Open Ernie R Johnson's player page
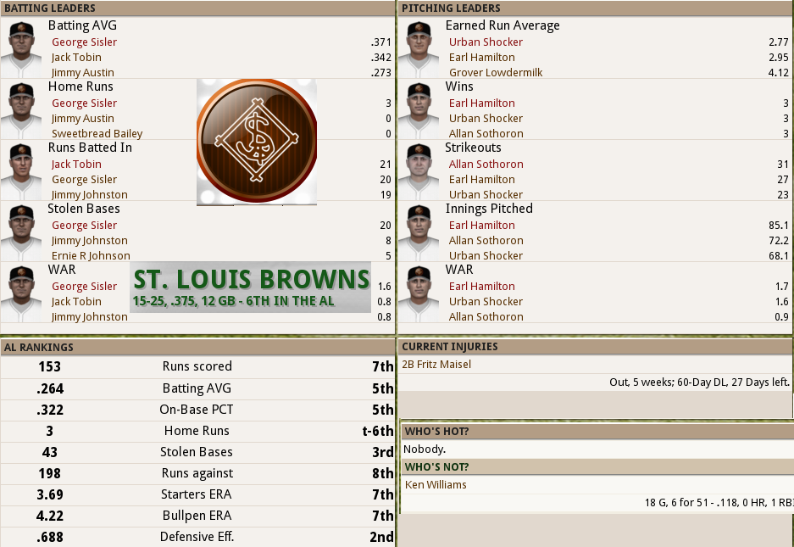Viewport: 794px width, 547px height. pyautogui.click(x=91, y=256)
